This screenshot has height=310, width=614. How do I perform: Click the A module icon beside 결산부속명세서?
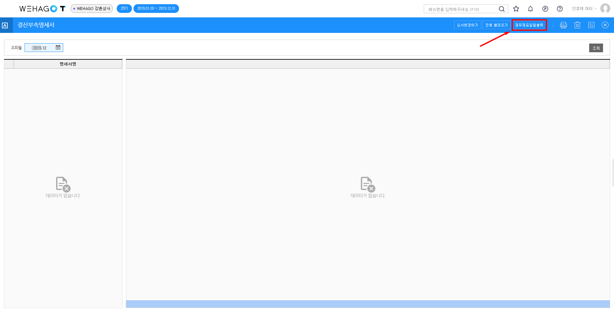click(x=5, y=25)
